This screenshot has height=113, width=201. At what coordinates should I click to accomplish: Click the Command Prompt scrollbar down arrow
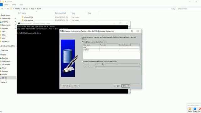click(x=129, y=92)
